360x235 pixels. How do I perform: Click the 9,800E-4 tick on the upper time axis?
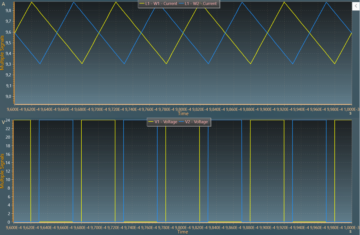pyautogui.click(x=183, y=109)
